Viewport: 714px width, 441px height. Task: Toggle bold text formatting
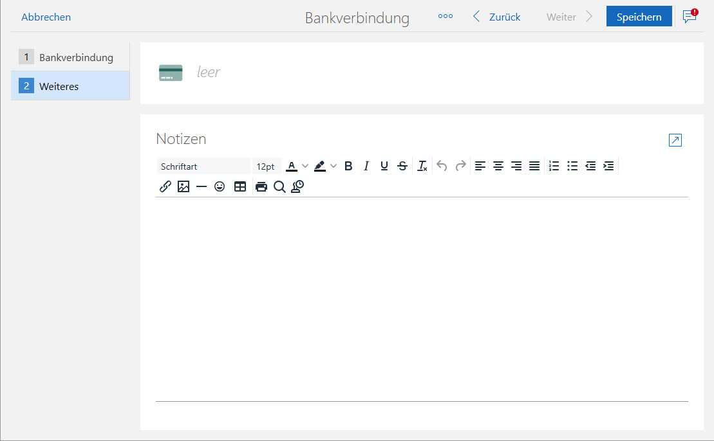pos(348,166)
